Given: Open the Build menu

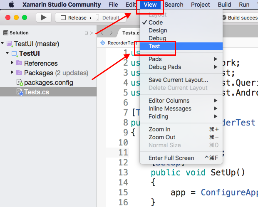Looking at the screenshot, I should (x=224, y=5).
